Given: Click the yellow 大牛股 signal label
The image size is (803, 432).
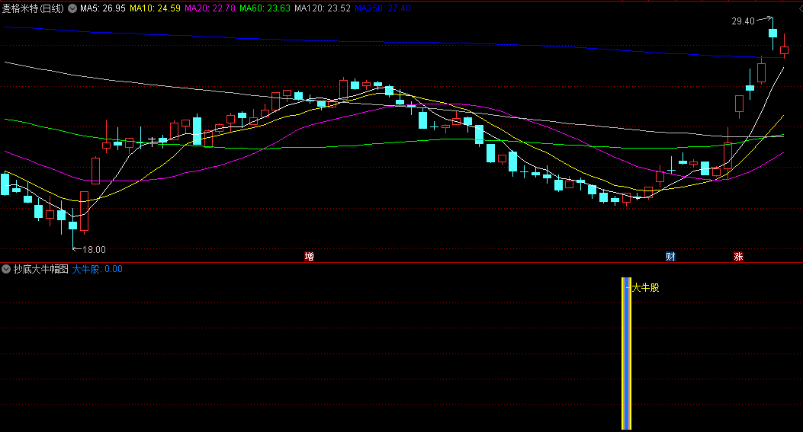Looking at the screenshot, I should coord(646,288).
